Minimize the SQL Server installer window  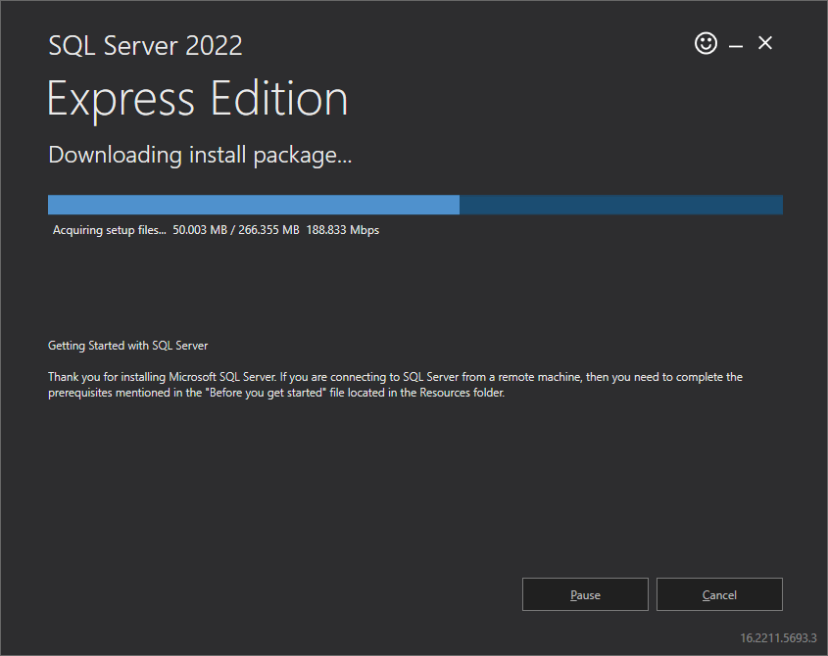click(x=735, y=43)
